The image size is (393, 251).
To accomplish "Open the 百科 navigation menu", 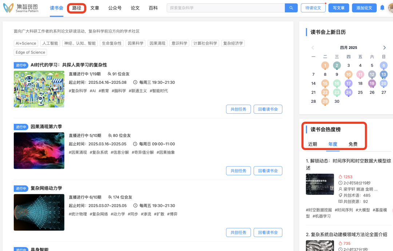I will tap(153, 8).
